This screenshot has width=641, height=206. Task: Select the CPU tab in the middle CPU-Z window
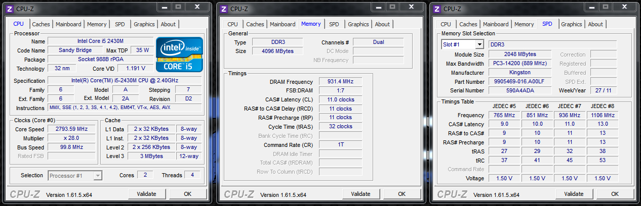tap(232, 24)
